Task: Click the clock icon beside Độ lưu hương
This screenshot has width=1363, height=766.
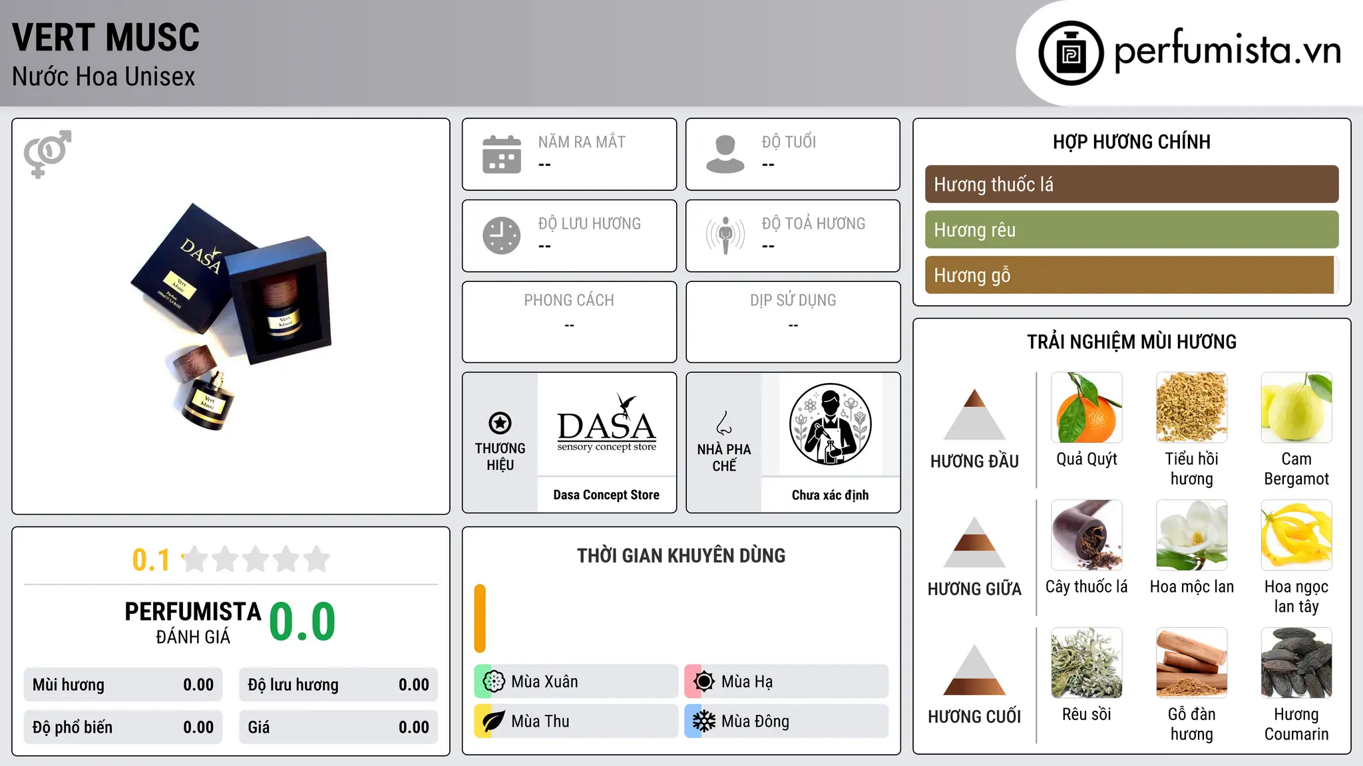Action: pyautogui.click(x=502, y=235)
